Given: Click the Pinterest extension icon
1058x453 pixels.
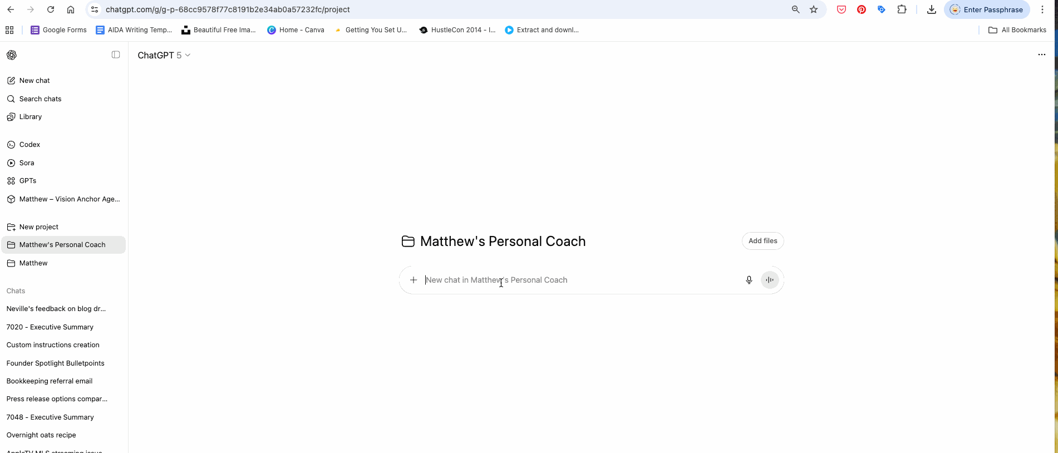Looking at the screenshot, I should [862, 9].
